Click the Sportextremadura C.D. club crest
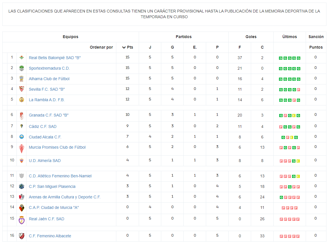Viewport: 333px width, 243px height. click(21, 68)
